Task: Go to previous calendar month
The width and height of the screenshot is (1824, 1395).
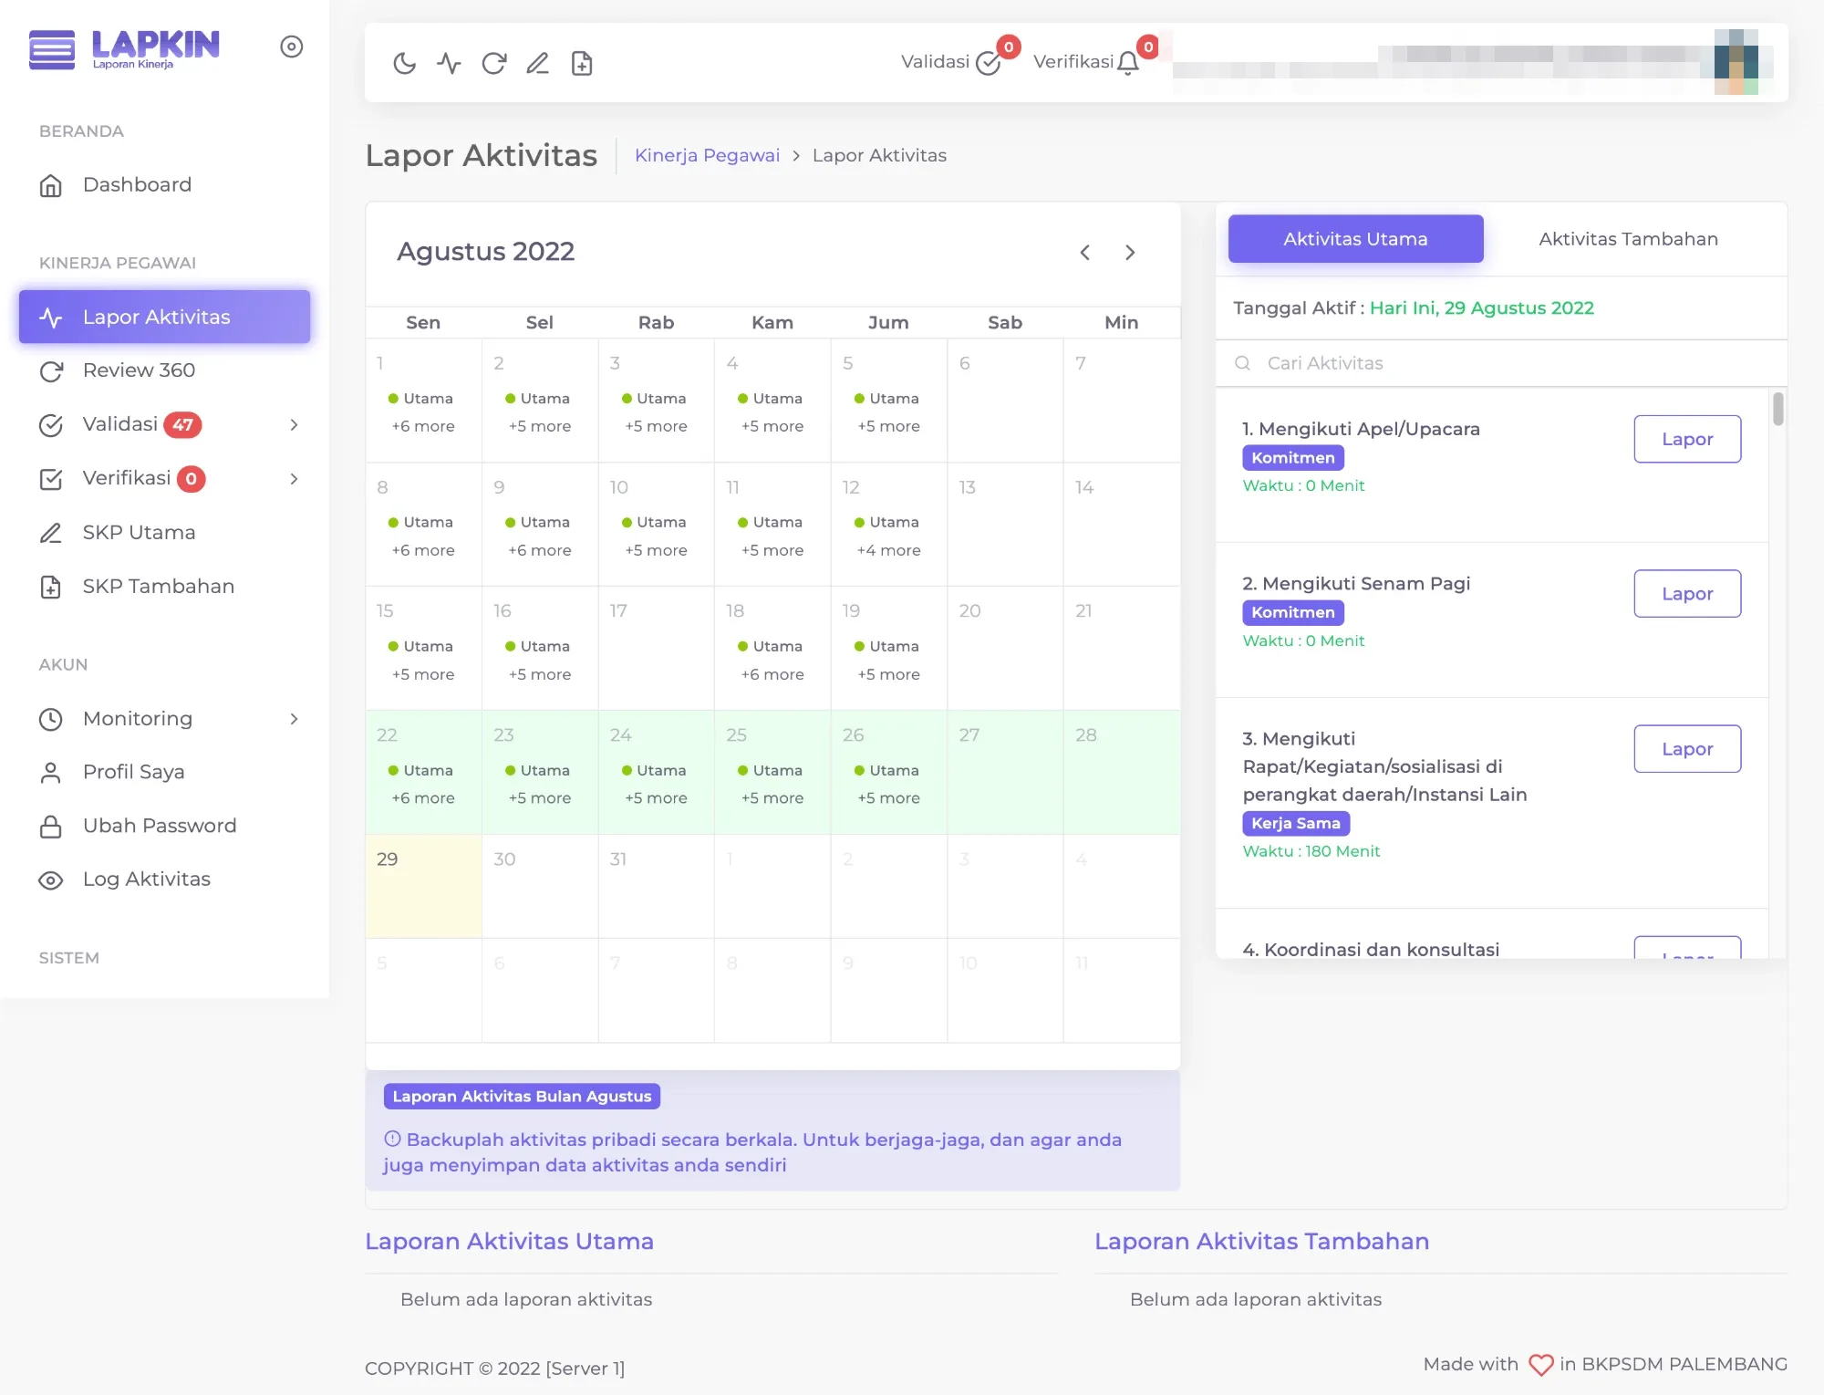Action: (x=1084, y=253)
